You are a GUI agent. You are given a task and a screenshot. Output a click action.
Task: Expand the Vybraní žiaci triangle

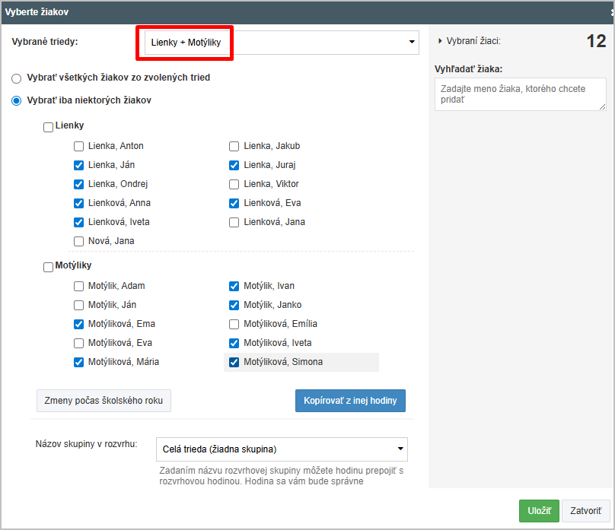[441, 41]
